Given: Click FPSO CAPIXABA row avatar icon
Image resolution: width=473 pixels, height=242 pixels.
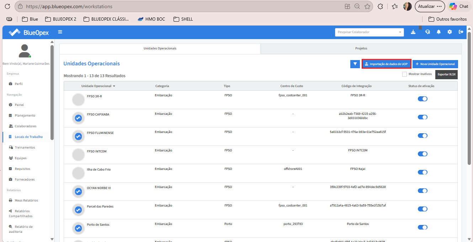Looking at the screenshot, I should (x=78, y=118).
